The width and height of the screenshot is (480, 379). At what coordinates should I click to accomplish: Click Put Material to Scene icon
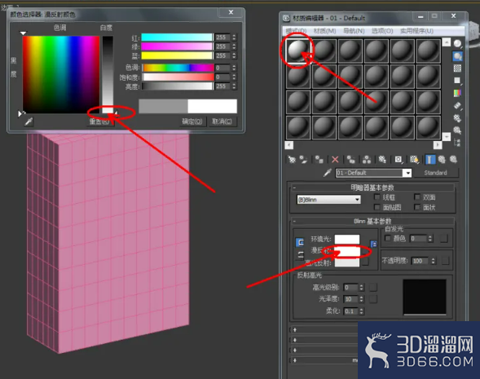(x=303, y=160)
